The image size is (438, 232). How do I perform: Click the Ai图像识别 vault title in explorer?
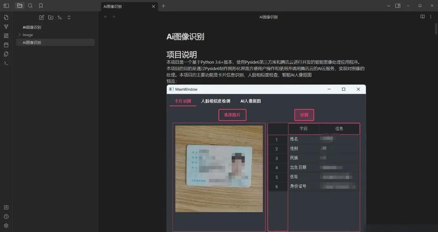pos(32,27)
